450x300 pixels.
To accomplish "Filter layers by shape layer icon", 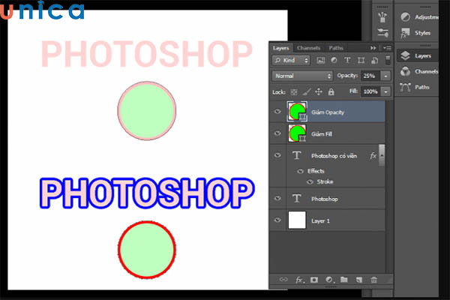I will 361,60.
